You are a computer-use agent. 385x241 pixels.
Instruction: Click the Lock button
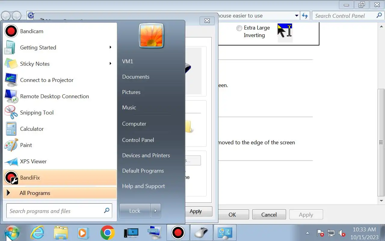[x=135, y=211]
